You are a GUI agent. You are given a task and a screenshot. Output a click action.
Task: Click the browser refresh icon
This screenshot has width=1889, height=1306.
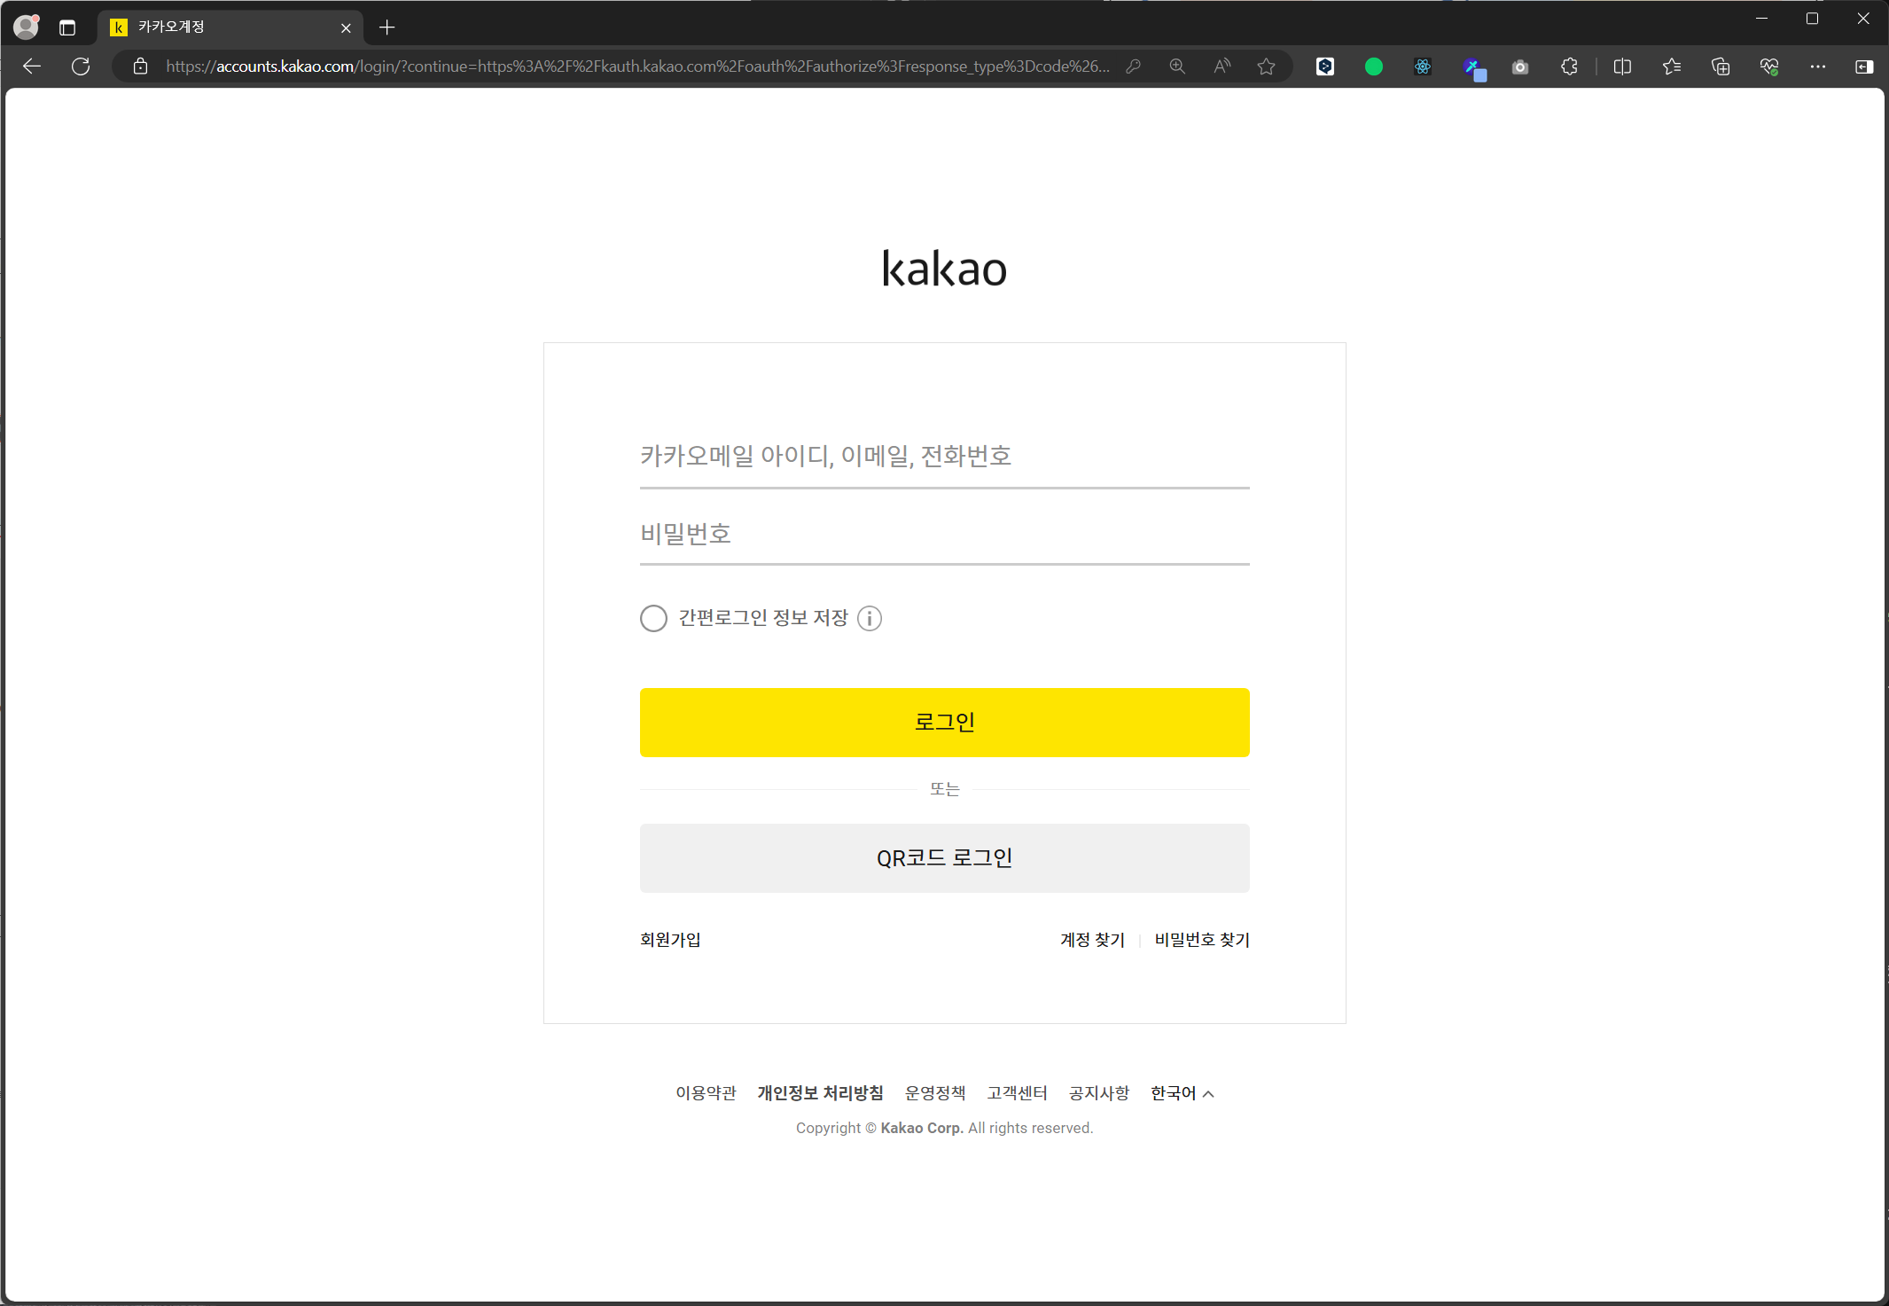(x=81, y=66)
